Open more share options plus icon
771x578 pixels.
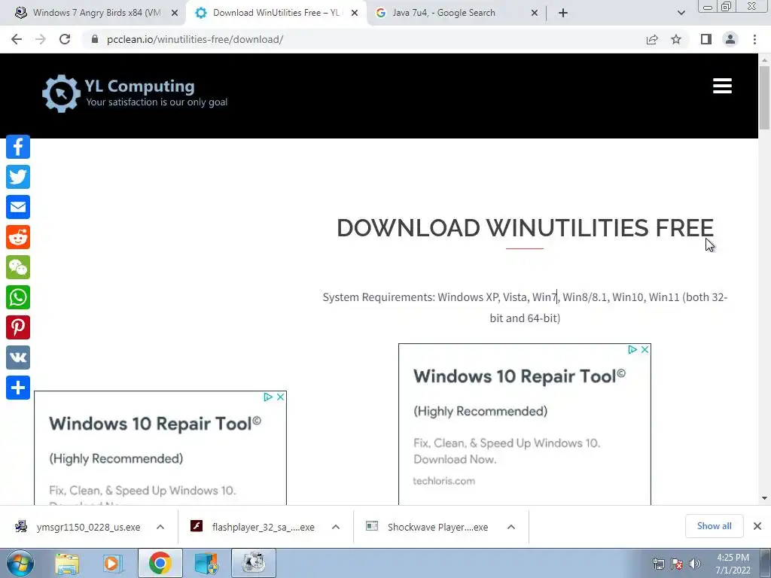(x=18, y=388)
